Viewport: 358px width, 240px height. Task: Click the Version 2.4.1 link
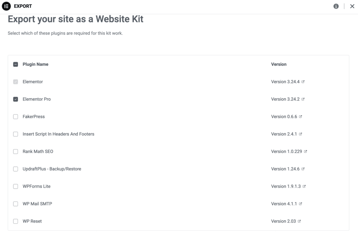click(x=284, y=134)
